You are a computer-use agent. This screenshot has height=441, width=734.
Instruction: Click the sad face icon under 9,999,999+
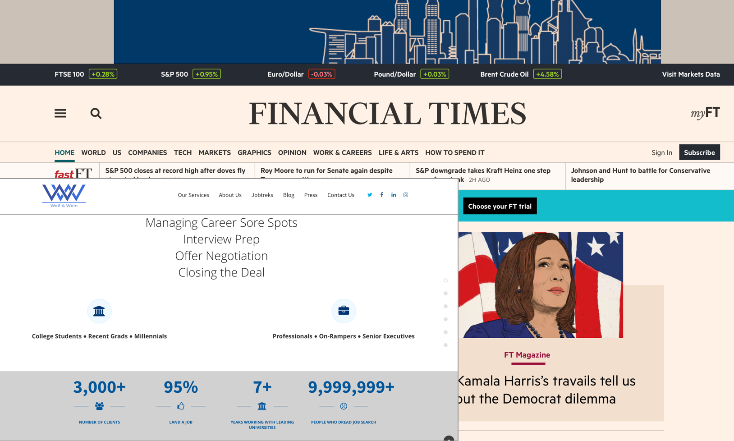tap(344, 406)
